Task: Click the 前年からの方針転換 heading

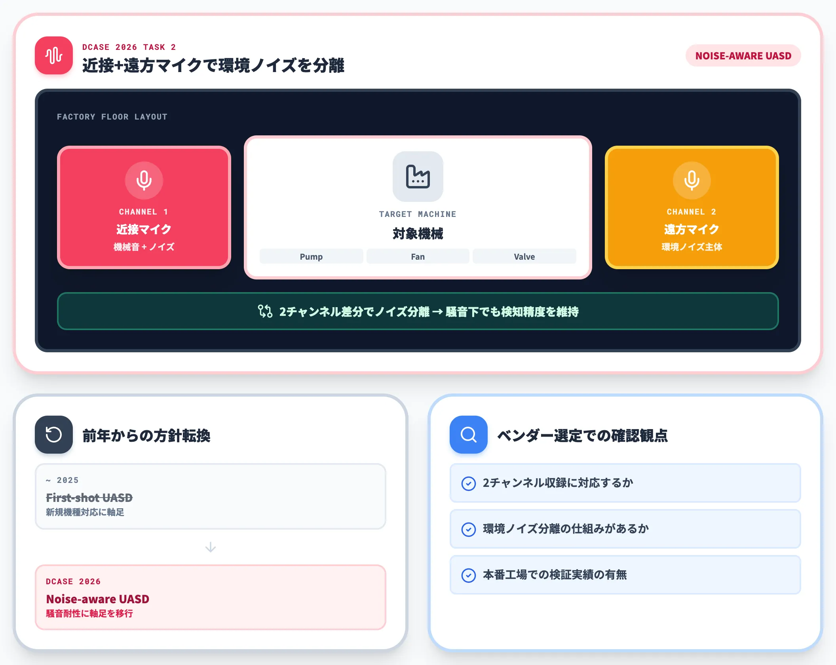Action: coord(146,435)
